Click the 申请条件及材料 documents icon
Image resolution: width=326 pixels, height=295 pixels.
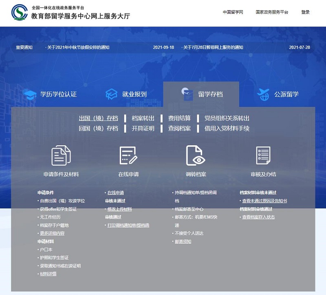click(61, 155)
